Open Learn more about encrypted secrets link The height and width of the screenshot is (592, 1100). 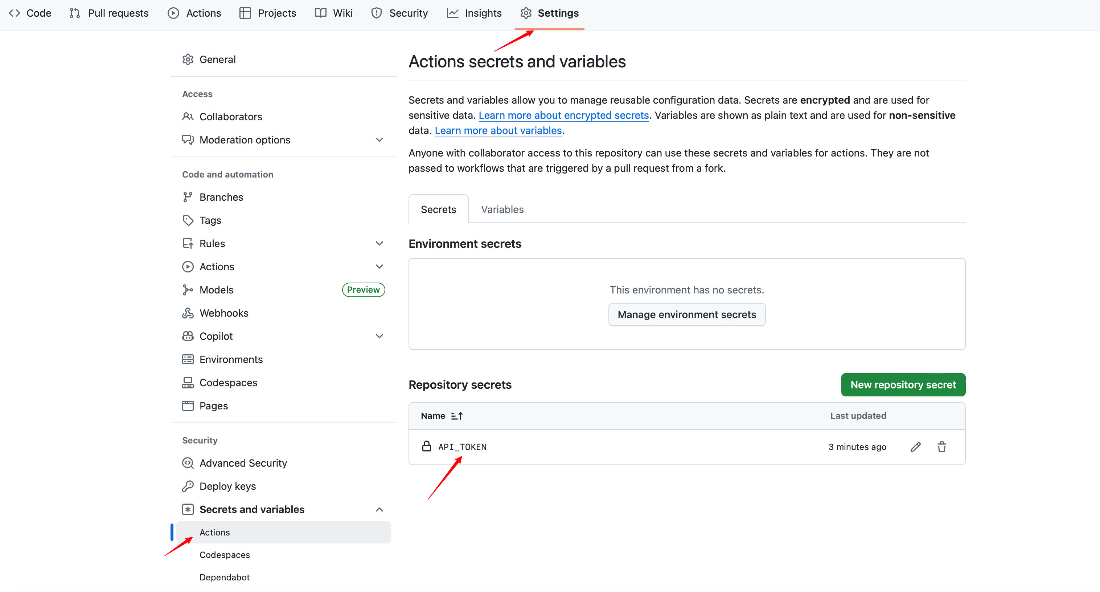[563, 115]
